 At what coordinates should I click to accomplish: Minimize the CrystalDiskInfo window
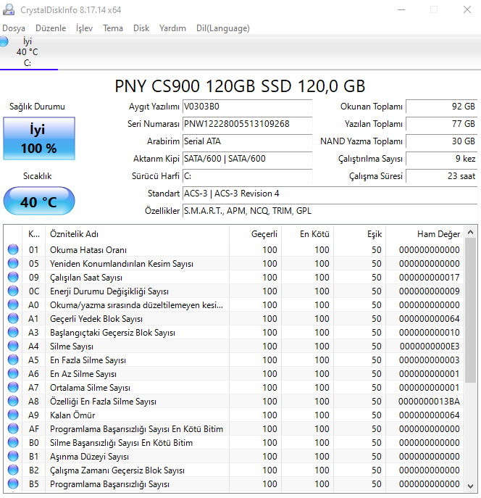(401, 9)
